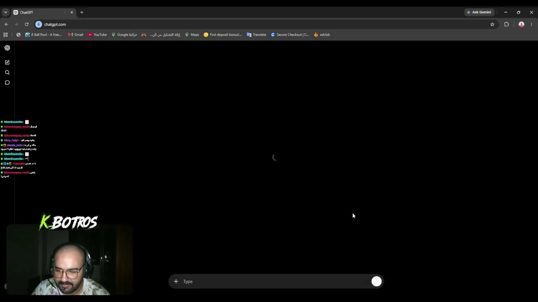Click the browser forward arrow
Viewport: 538px width, 302px height.
coord(16,24)
